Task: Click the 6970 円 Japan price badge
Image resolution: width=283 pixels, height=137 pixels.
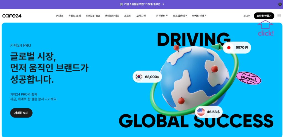Action: pos(237,48)
